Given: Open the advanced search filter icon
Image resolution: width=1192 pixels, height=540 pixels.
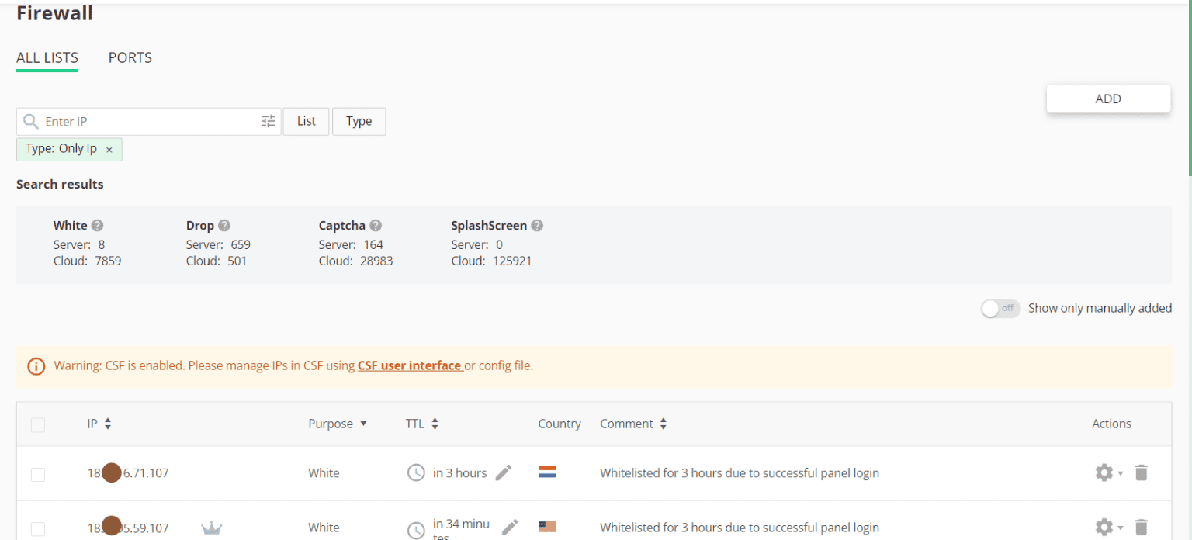Looking at the screenshot, I should pos(268,121).
